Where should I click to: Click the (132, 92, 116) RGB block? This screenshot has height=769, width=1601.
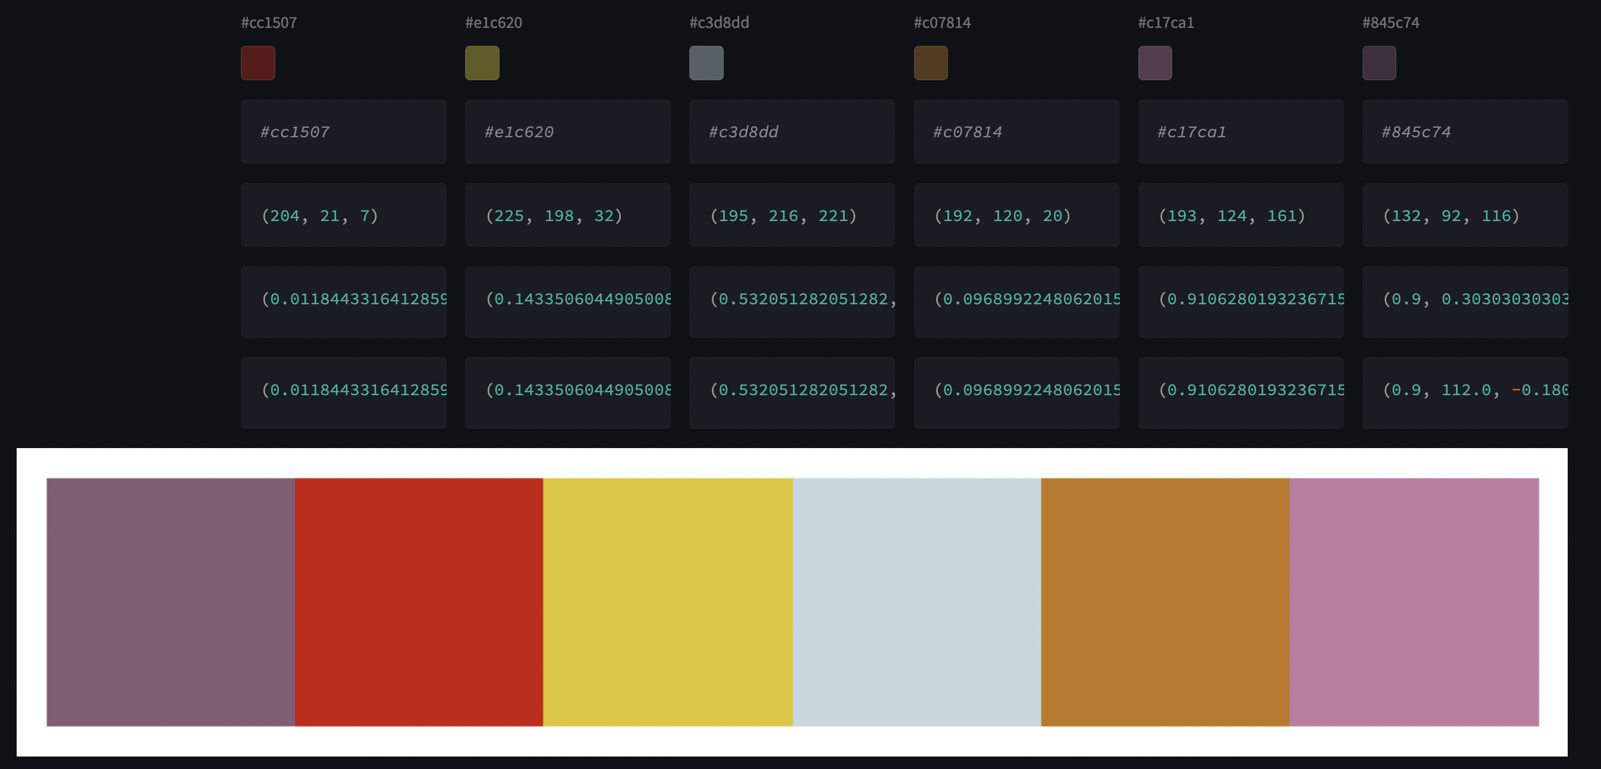1464,215
